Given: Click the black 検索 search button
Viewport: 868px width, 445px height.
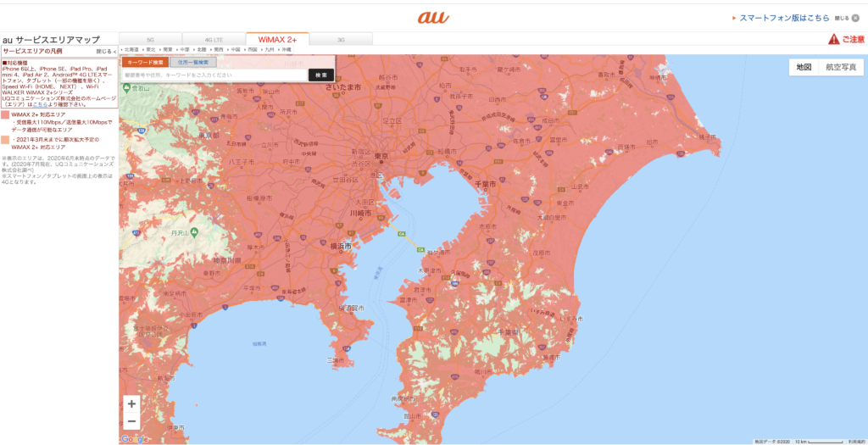Looking at the screenshot, I should pyautogui.click(x=321, y=75).
